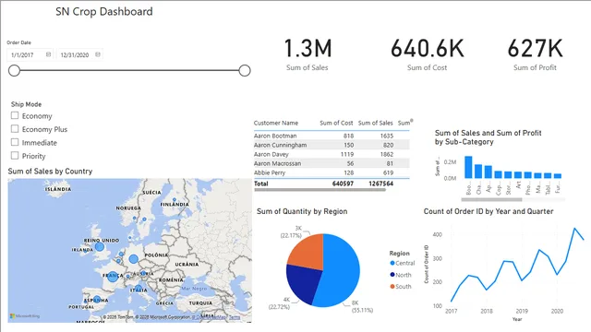This screenshot has height=332, width=591.
Task: Sort table by Customer Name column header
Action: click(x=276, y=123)
